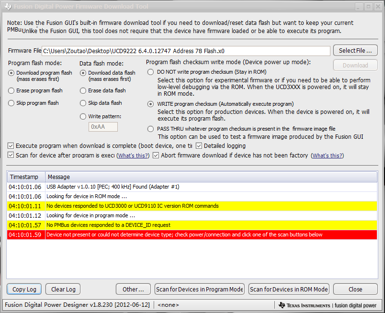Select the USB Adapter v1.0.10 Found log row
Viewport: 385px width, 313px height.
tap(192, 187)
